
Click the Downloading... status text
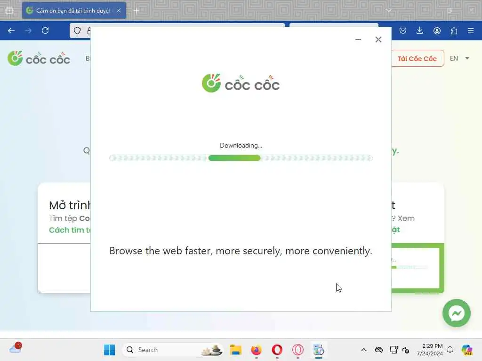pos(241,146)
